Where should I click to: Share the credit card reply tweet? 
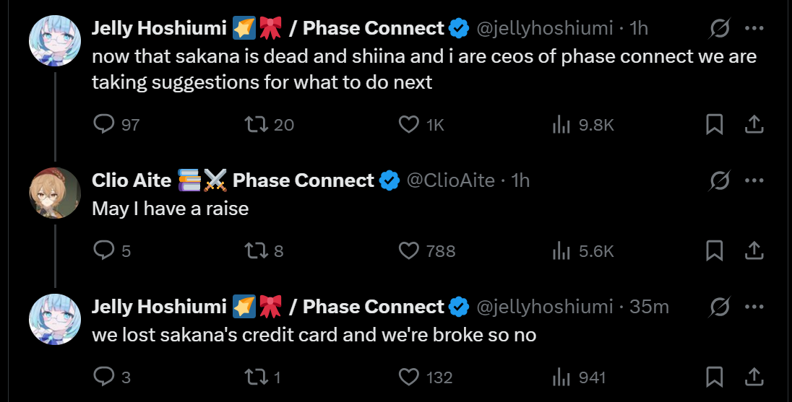coord(754,376)
